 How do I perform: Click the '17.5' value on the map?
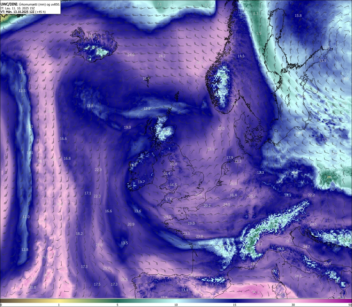[97, 284]
